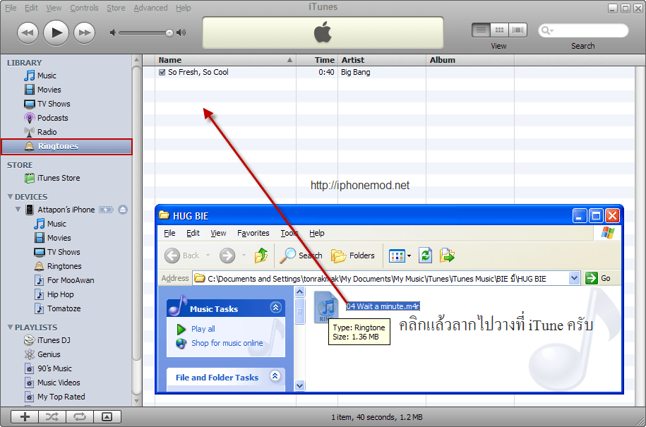
Task: Click the volume slider knob
Action: (169, 33)
